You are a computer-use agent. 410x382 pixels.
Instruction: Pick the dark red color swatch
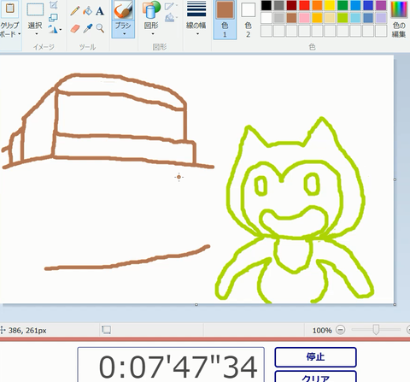pyautogui.click(x=291, y=5)
